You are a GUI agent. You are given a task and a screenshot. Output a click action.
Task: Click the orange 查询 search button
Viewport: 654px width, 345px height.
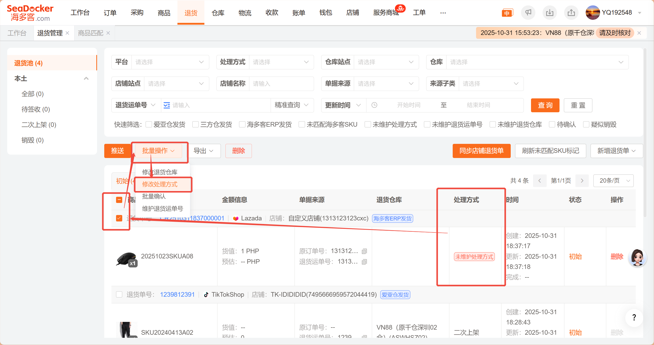click(545, 105)
